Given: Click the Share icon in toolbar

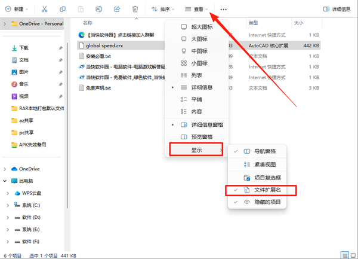Looking at the screenshot, I should [x=117, y=9].
